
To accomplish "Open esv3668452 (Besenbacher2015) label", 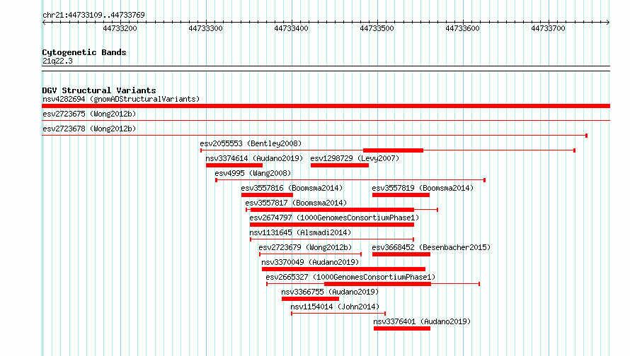I will (x=431, y=247).
